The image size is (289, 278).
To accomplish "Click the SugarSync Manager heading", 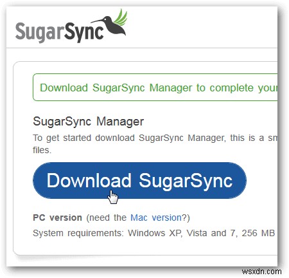I will (x=88, y=122).
